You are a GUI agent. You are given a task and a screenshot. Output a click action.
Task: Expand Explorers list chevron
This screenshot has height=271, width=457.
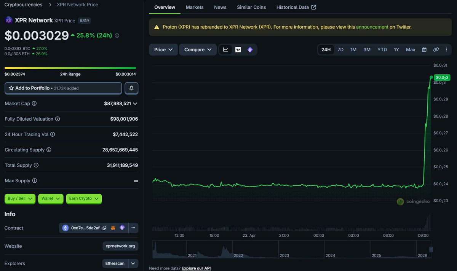click(133, 263)
